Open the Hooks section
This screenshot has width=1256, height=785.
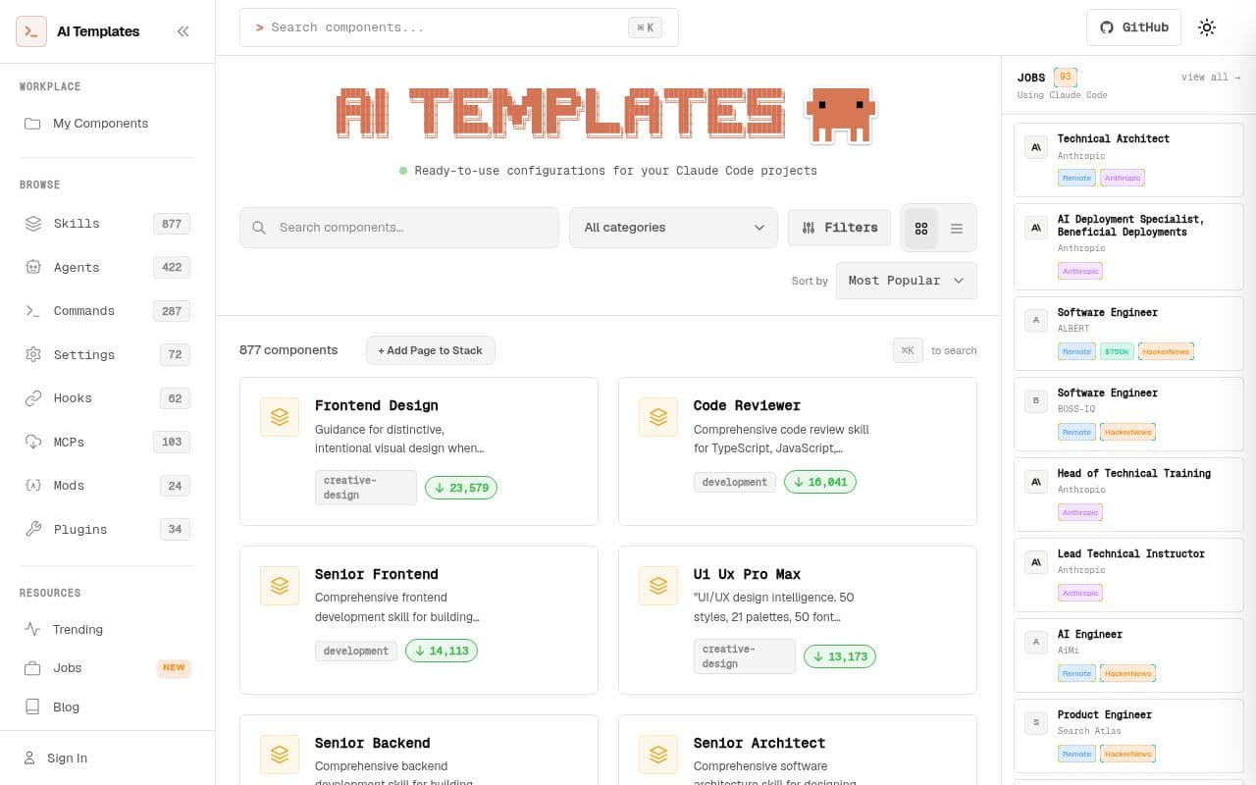[x=108, y=398]
